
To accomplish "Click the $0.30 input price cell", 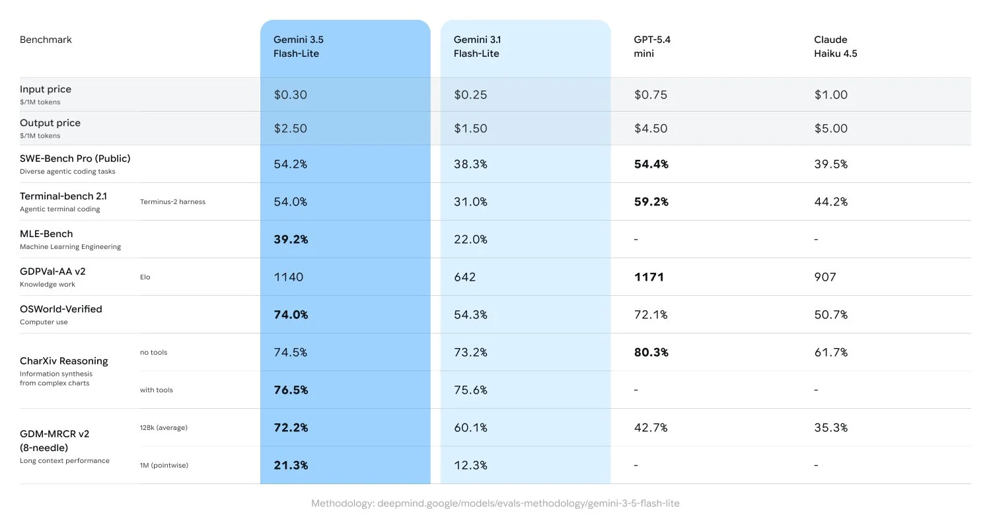I will point(290,94).
